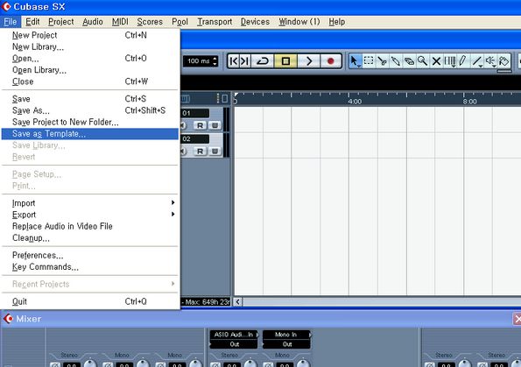Choose Save Project to New Folder...
The height and width of the screenshot is (367, 521).
89,122
